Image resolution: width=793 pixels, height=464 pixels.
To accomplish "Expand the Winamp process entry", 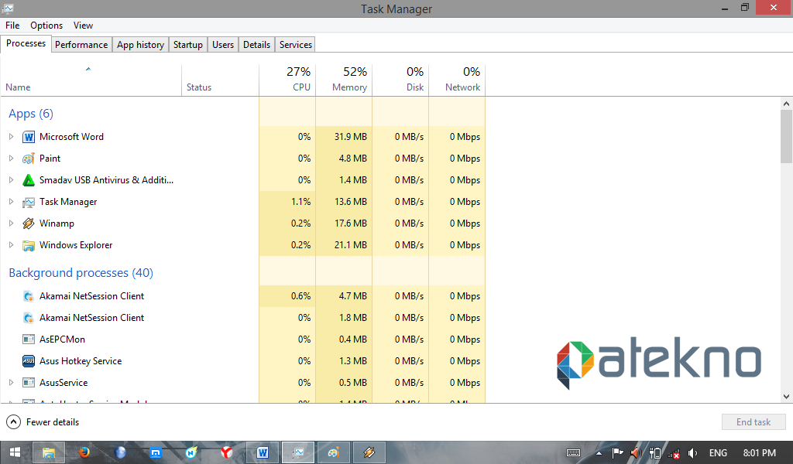I will [11, 223].
